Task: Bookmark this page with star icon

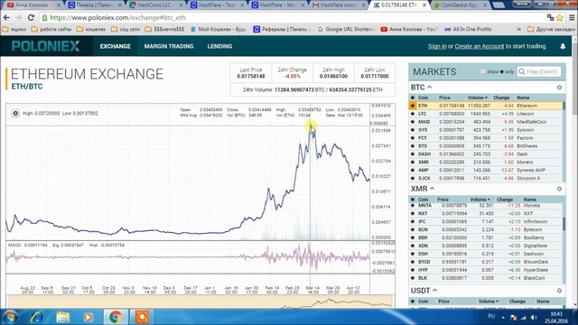Action: click(560, 17)
